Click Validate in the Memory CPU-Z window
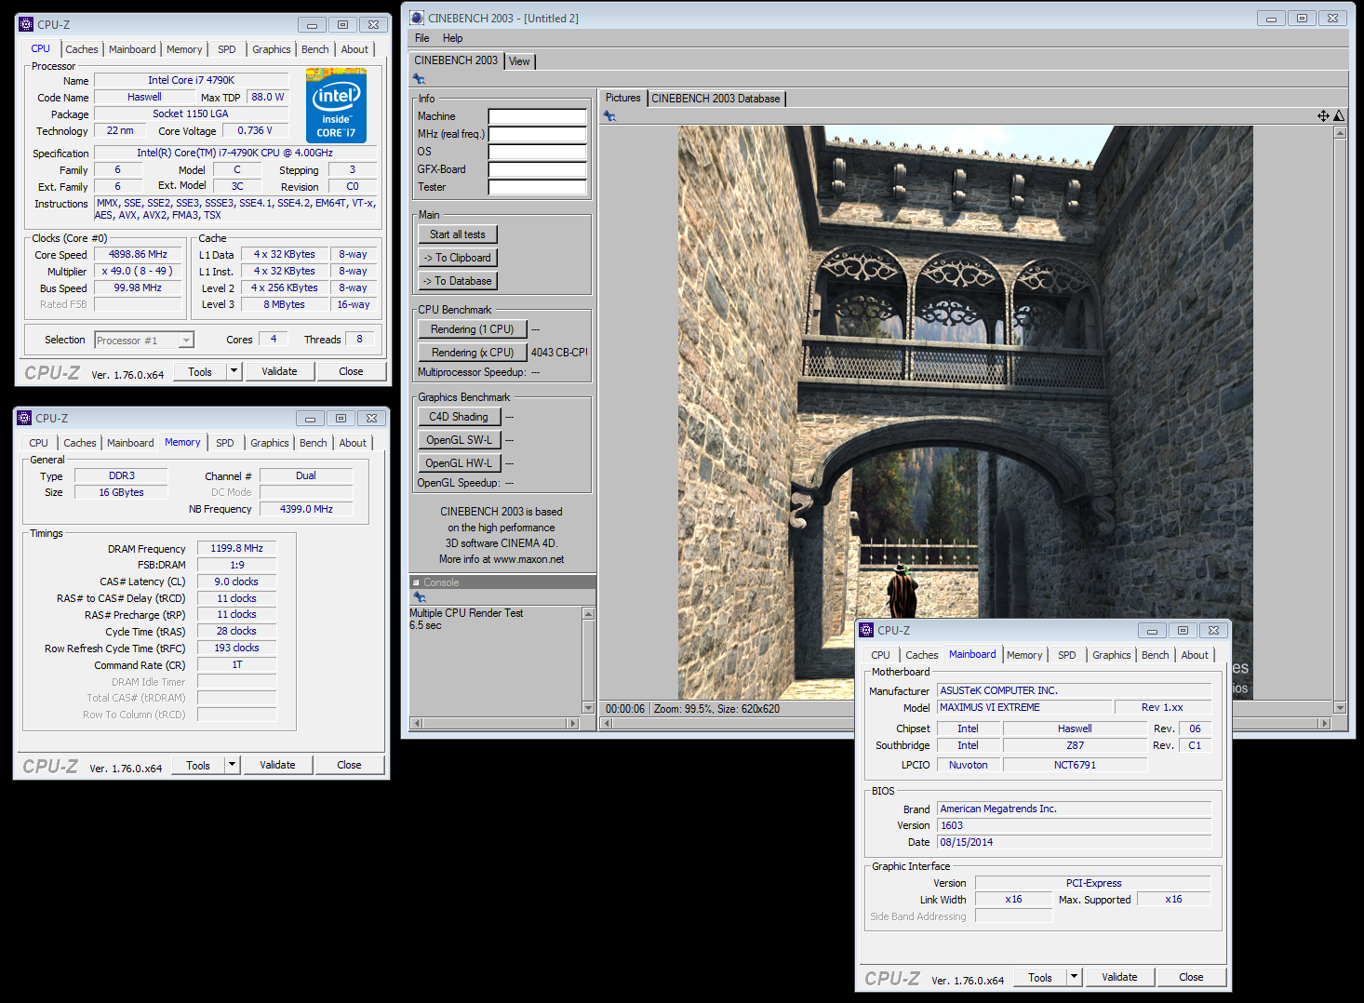The image size is (1364, 1003). (x=277, y=765)
